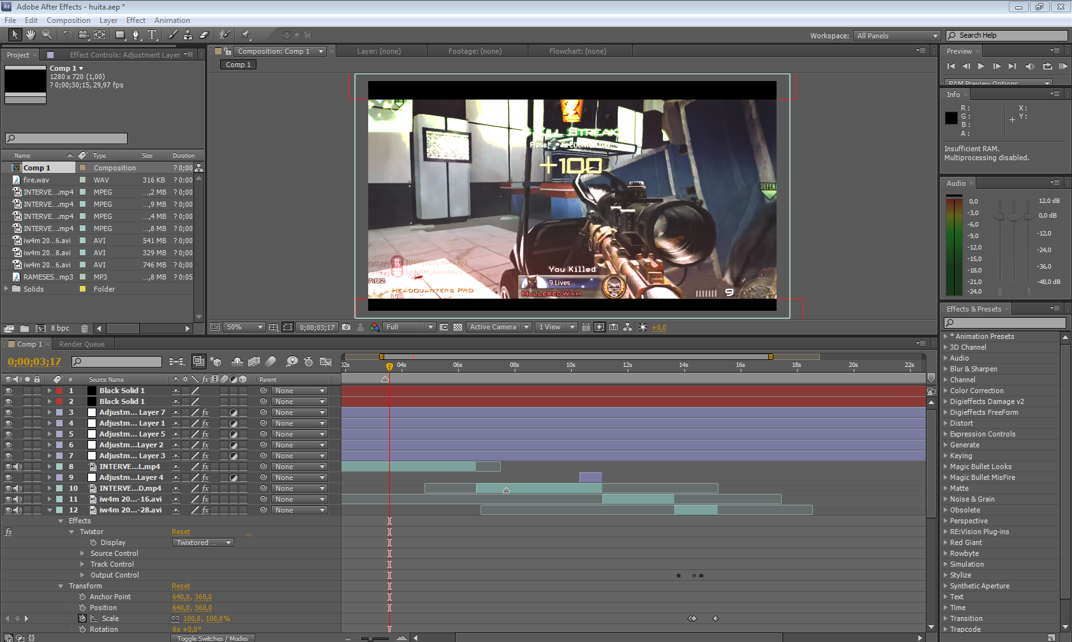Viewport: 1072px width, 642px height.
Task: Click Toggle Switches / Modes button
Action: pyautogui.click(x=212, y=638)
